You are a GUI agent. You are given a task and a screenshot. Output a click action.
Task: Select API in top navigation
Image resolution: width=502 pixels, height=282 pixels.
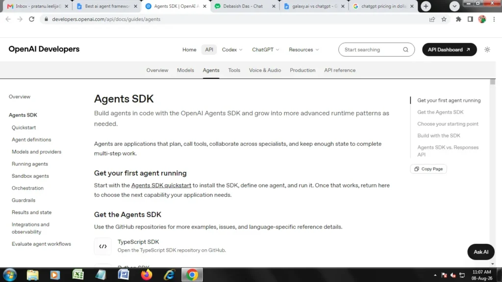[x=209, y=49]
